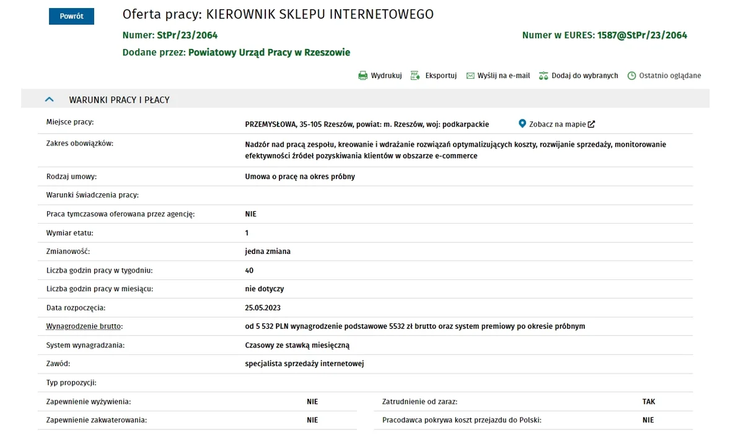Open the Eksportuj link
The width and height of the screenshot is (751, 446).
[441, 76]
